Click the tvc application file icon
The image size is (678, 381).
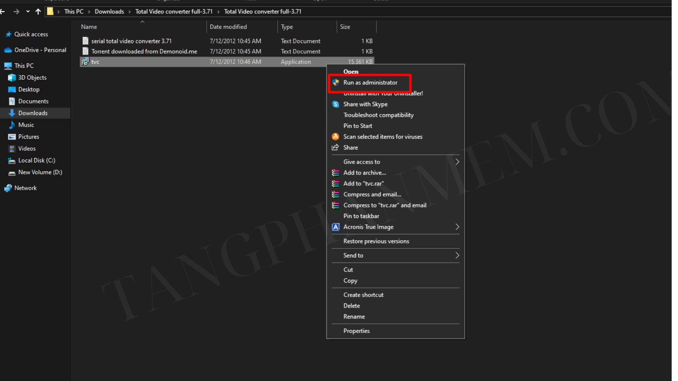(x=85, y=62)
